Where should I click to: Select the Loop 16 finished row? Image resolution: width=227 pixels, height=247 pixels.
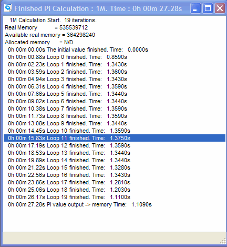pyautogui.click(x=115, y=175)
